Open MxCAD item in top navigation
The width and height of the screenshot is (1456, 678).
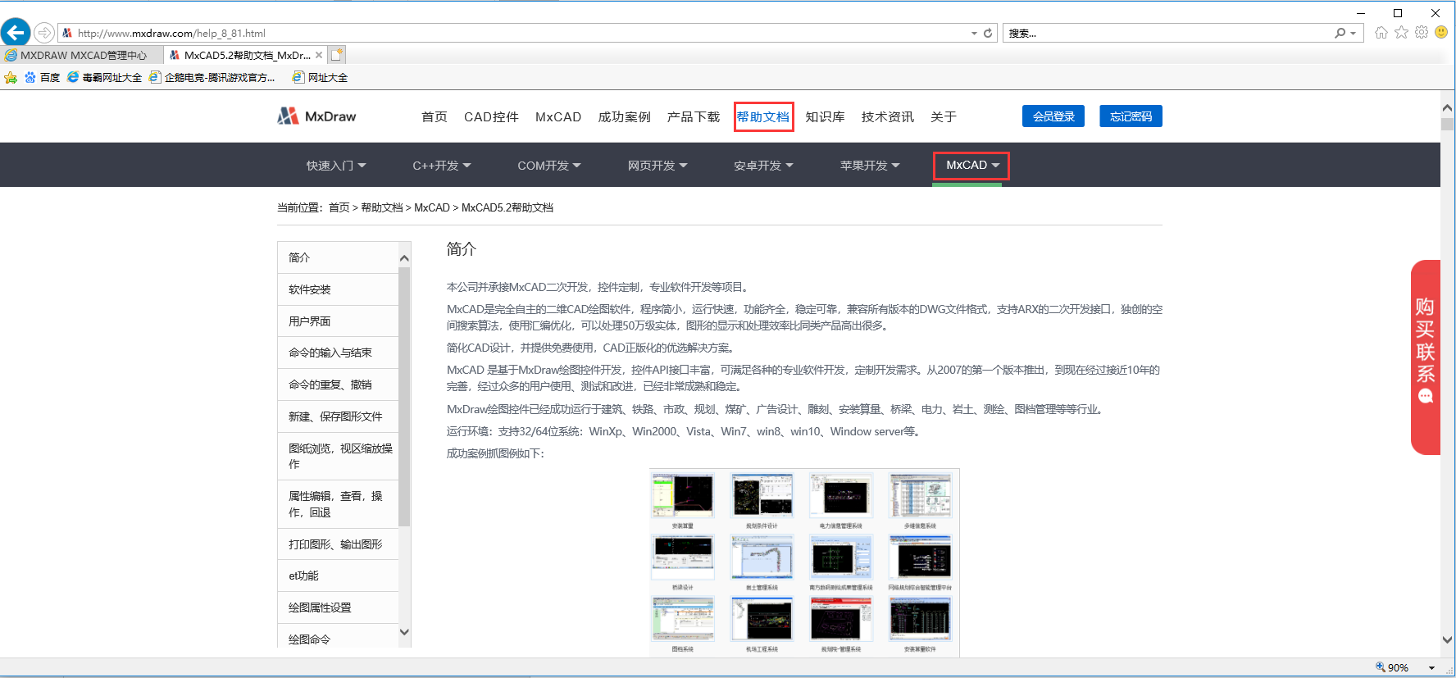click(558, 116)
